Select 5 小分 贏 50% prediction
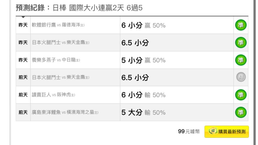Screen dimensions: 258x145 [x=143, y=60]
